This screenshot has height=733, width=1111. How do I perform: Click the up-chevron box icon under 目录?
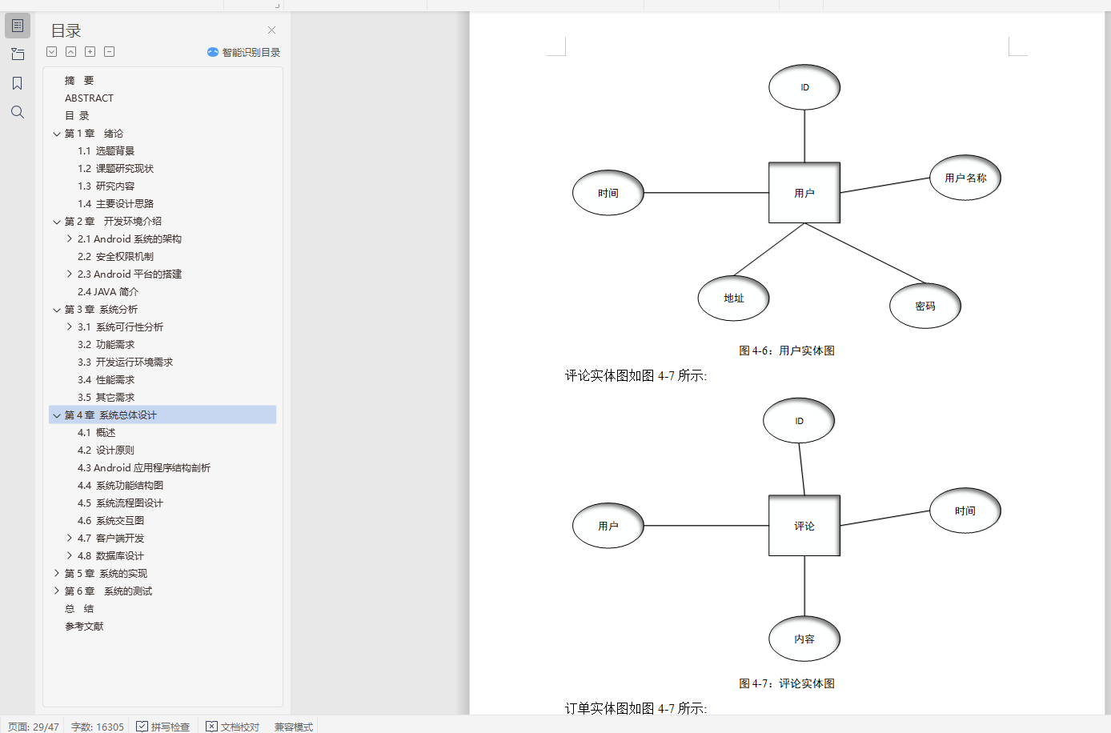(x=71, y=52)
